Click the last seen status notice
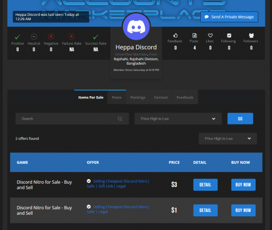This screenshot has height=230, width=272. tap(51, 17)
